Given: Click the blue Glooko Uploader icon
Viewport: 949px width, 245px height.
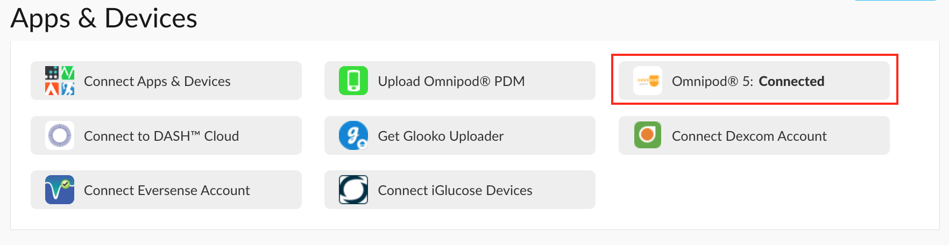Looking at the screenshot, I should coord(353,135).
